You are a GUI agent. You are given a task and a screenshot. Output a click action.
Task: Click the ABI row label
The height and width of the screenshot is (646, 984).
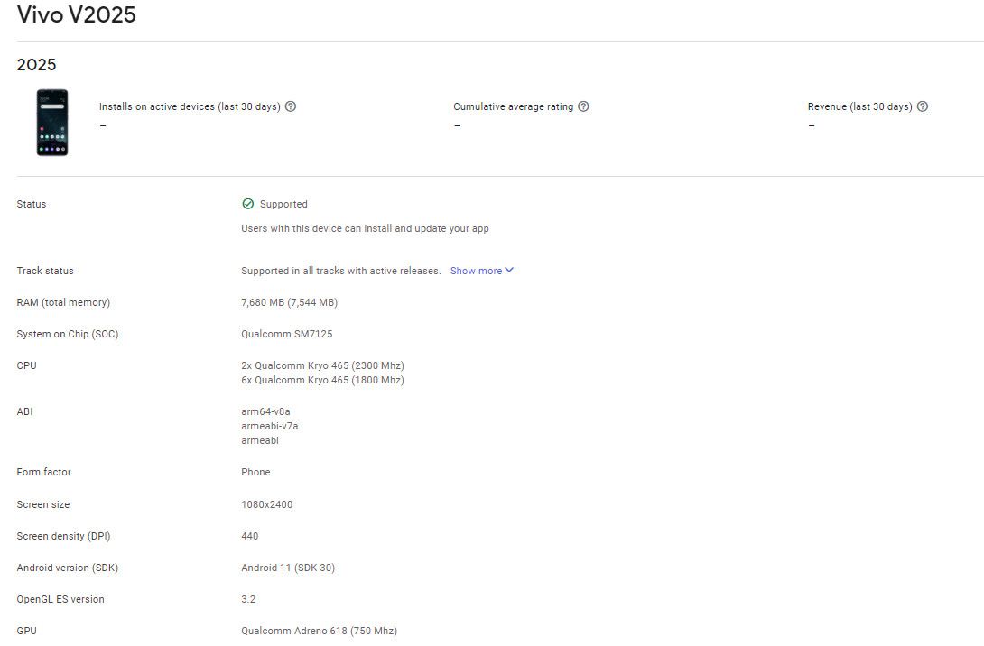point(24,411)
